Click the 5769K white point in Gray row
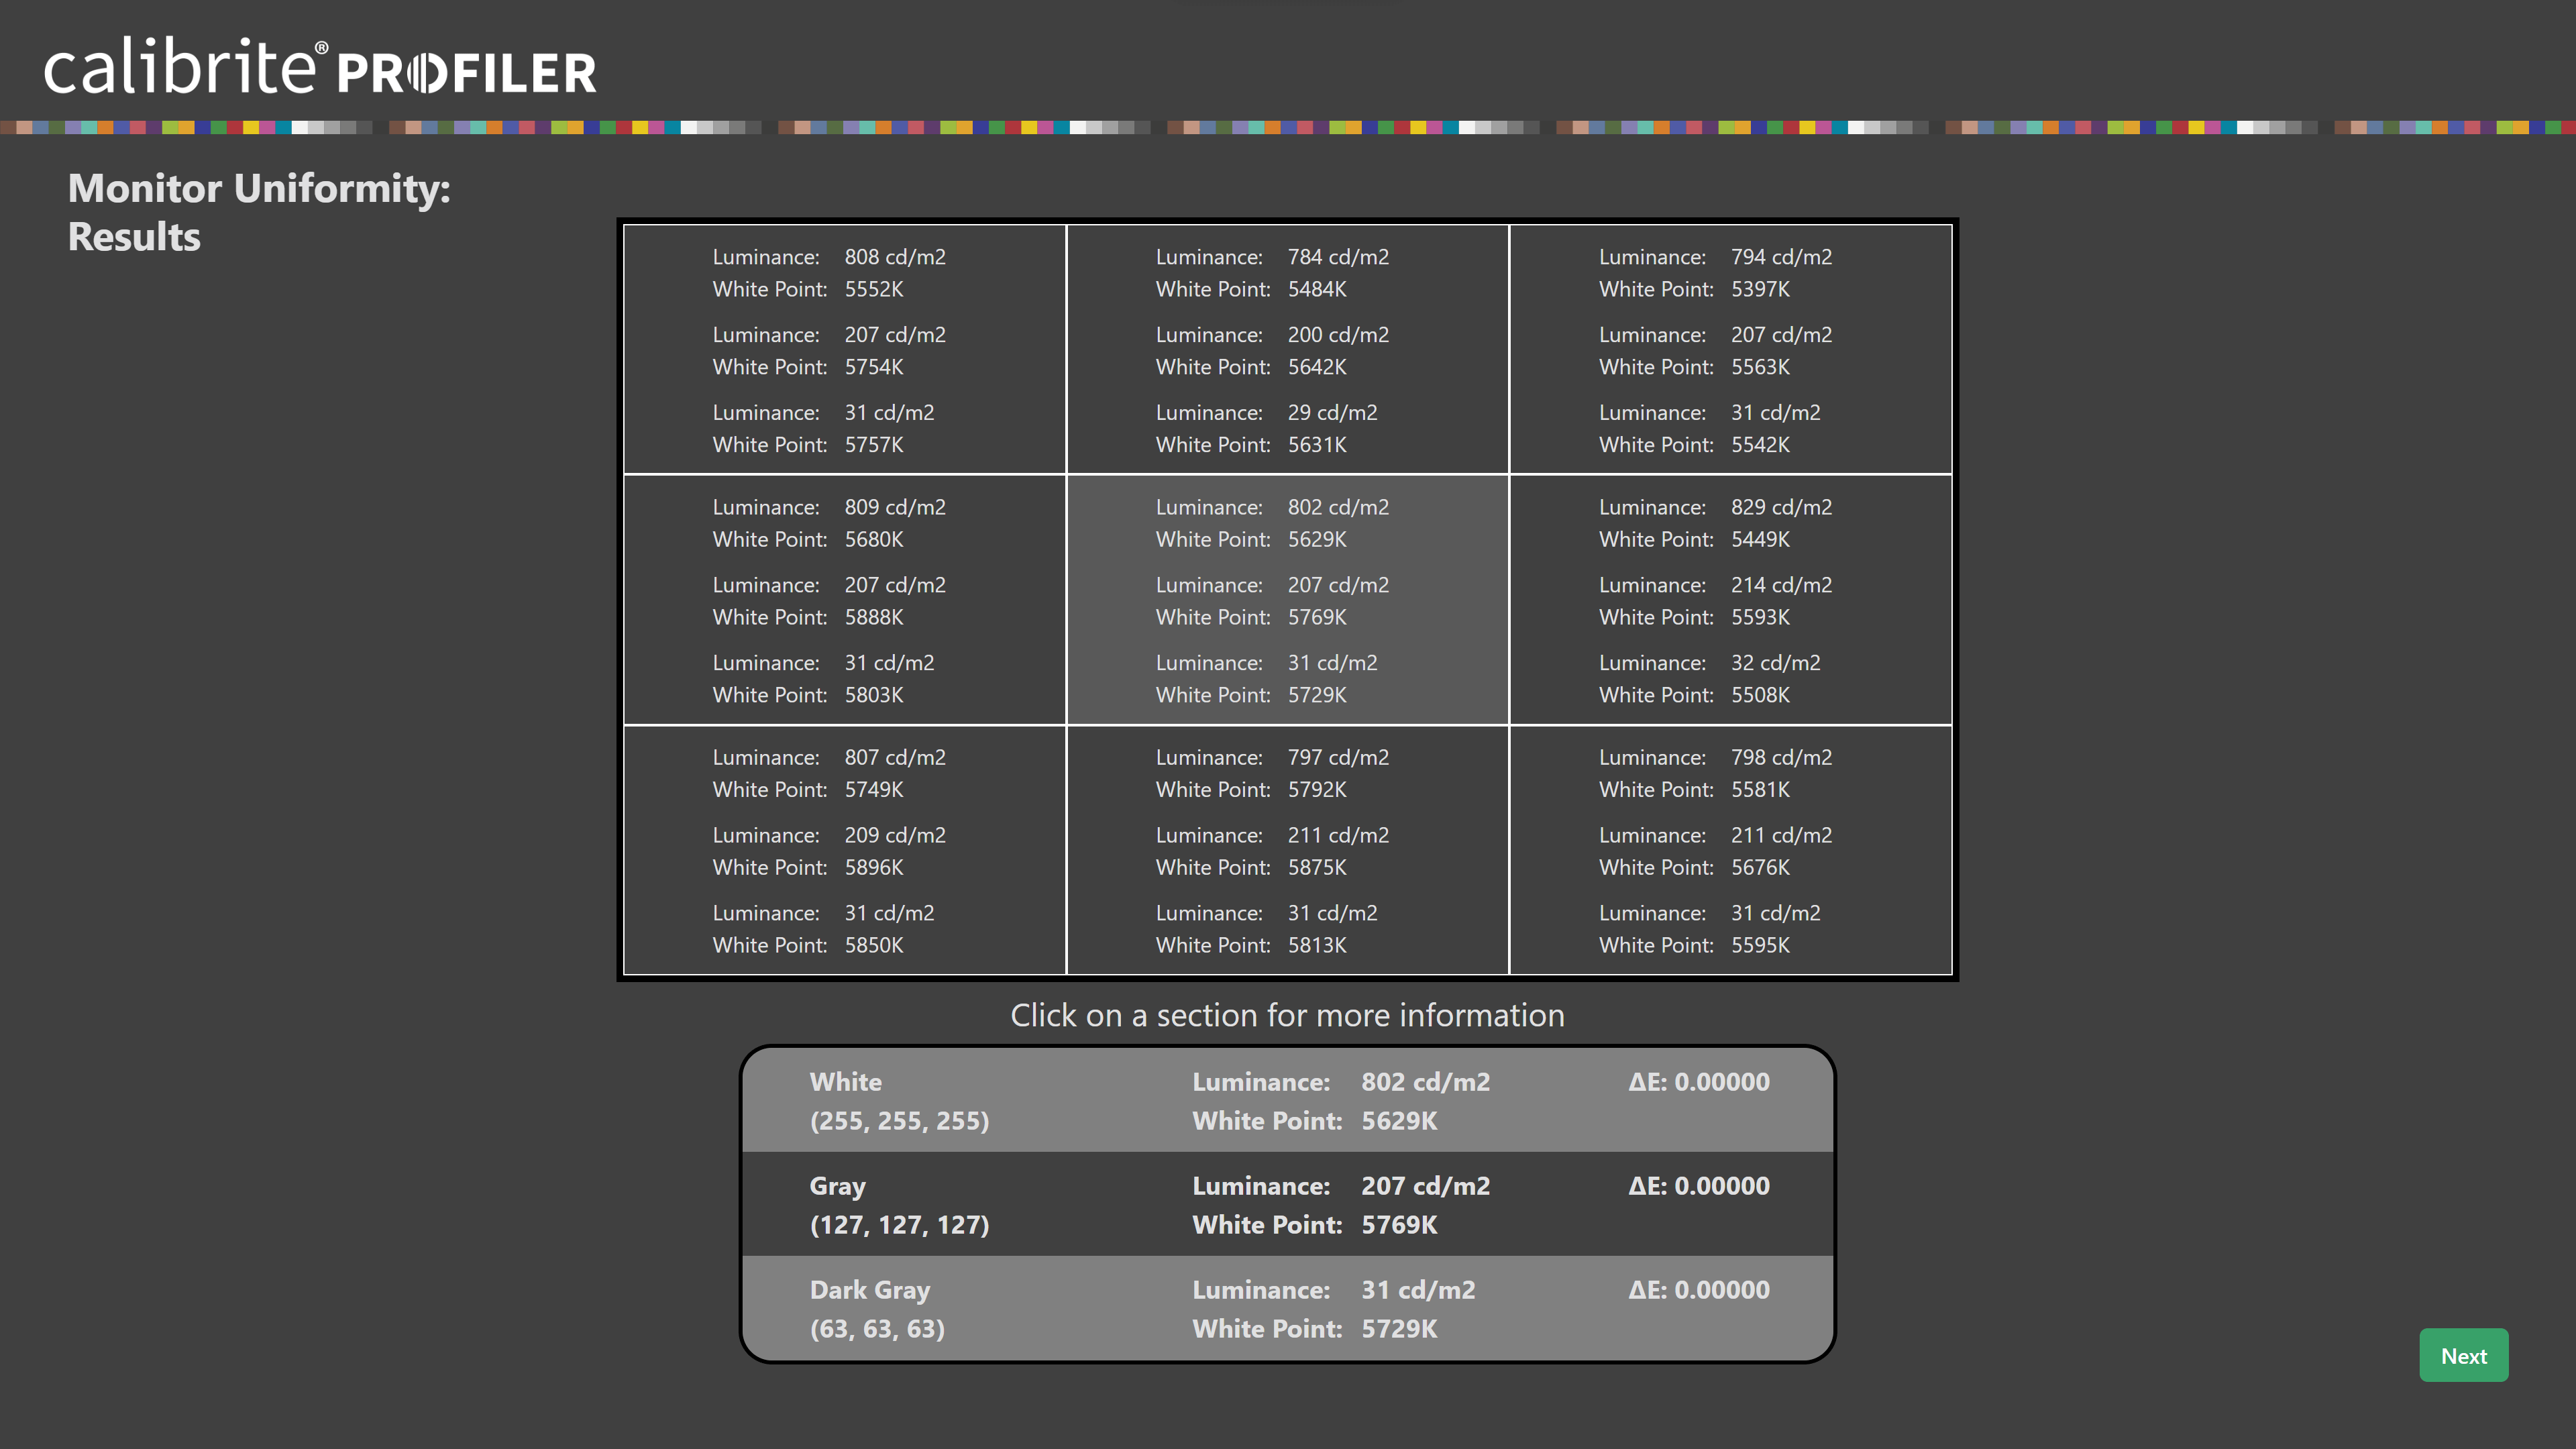The image size is (2576, 1449). [1399, 1224]
